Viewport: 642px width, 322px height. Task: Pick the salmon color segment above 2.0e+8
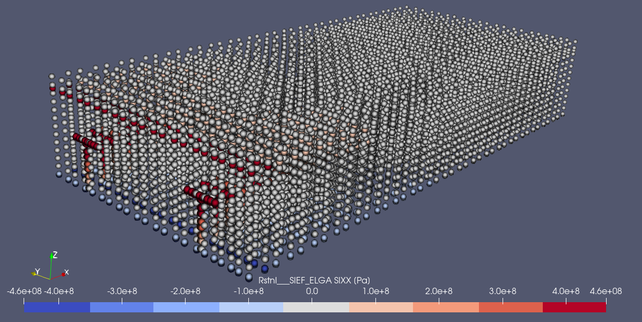[446, 307]
